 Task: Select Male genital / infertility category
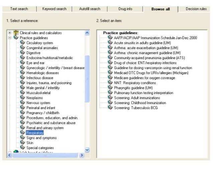pyautogui.click(x=43, y=88)
